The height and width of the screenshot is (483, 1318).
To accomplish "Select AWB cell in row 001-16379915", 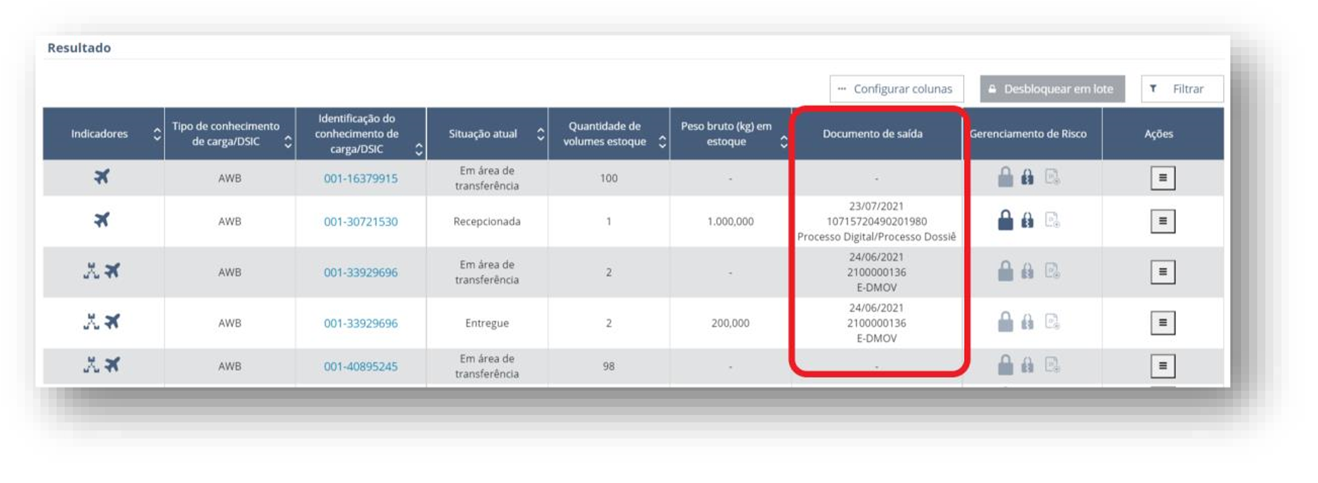I will tap(230, 178).
